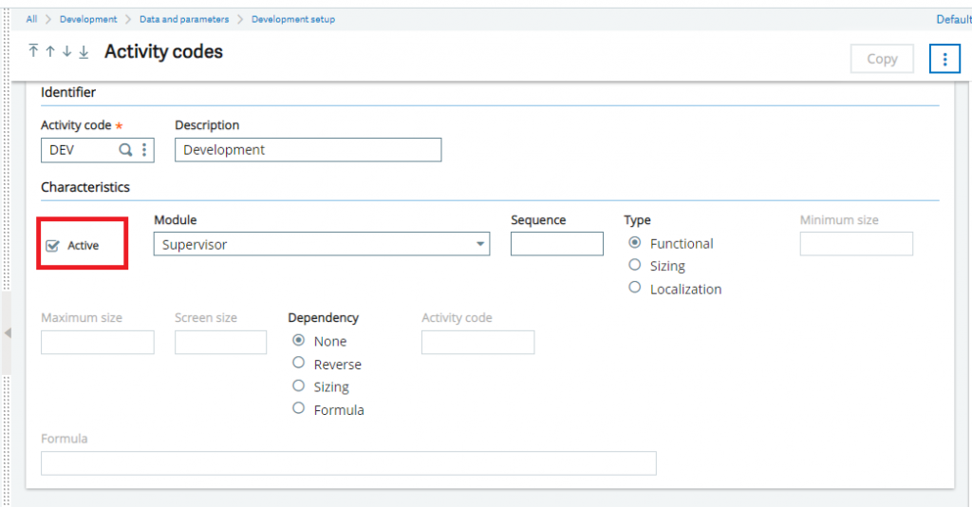Open the Module Supervisor dropdown
The width and height of the screenshot is (972, 507).
[321, 244]
